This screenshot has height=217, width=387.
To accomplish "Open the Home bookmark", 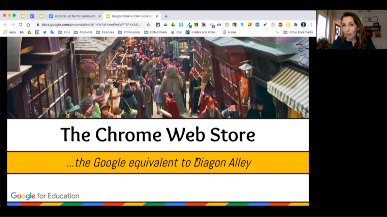I will [229, 32].
